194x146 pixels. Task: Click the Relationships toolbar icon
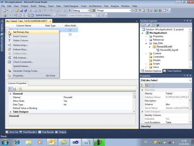(15, 15)
